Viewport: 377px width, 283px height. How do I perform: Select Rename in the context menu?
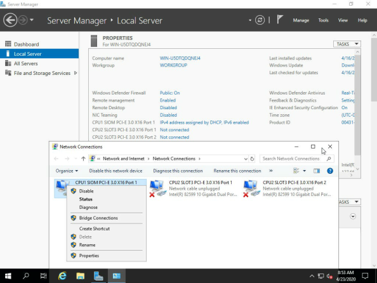click(106, 245)
